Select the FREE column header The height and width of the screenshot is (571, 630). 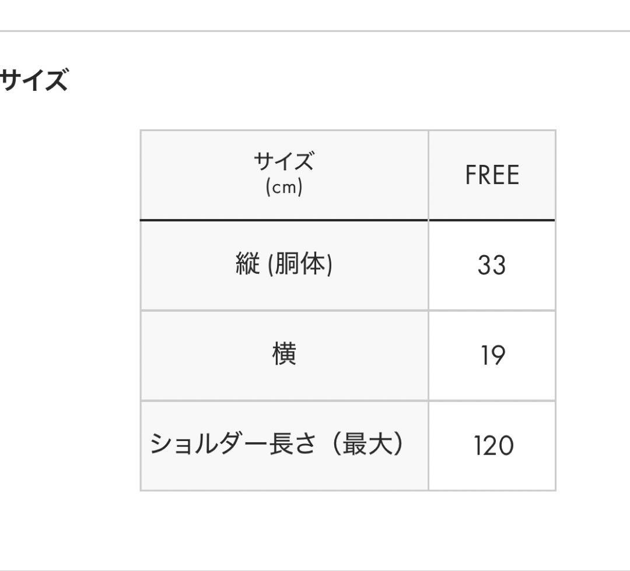pos(492,175)
